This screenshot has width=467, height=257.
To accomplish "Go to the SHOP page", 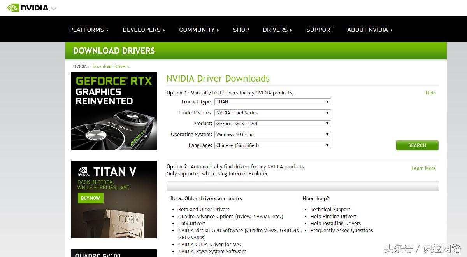I will click(x=241, y=30).
